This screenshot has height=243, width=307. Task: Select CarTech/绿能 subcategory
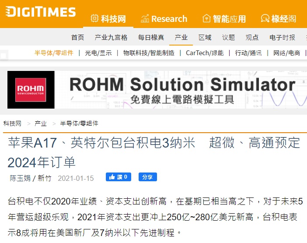coord(205,53)
